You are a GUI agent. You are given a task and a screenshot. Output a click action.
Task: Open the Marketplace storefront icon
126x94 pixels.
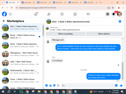pos(75,14)
